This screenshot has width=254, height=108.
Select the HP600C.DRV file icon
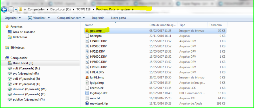point(87,57)
